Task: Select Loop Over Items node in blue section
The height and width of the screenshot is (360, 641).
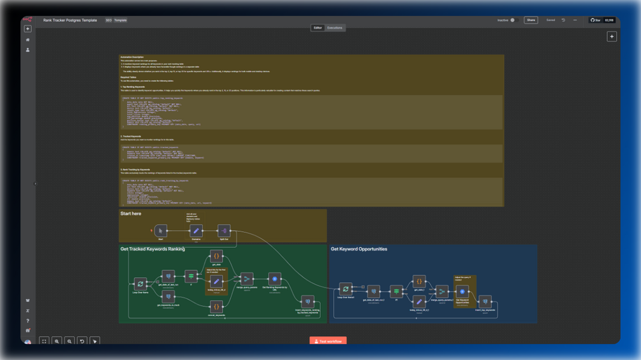Action: coord(346,289)
